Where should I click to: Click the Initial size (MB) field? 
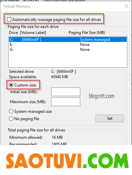click(66, 92)
